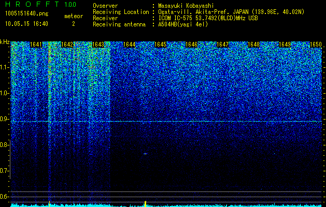Click the 0.6 frequency axis tick

point(4,197)
